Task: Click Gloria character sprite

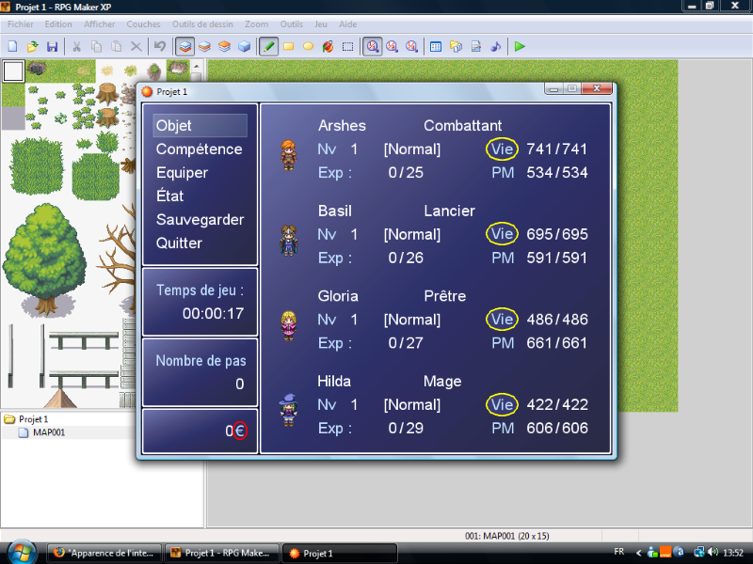Action: (x=289, y=325)
